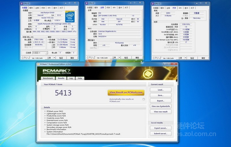Click 验证 in the mainboard CPU-Z window
The image size is (231, 147).
(126, 58)
